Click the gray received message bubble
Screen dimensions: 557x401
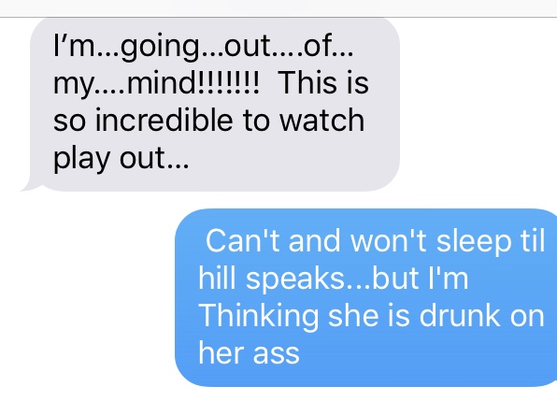point(215,104)
